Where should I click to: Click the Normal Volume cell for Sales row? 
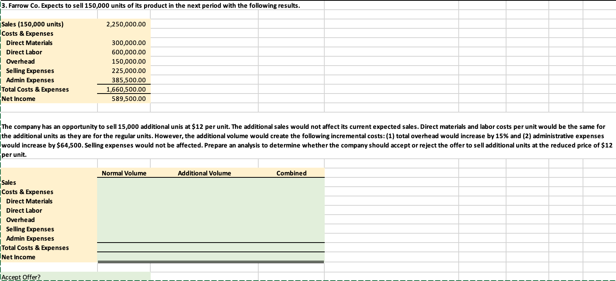124,182
